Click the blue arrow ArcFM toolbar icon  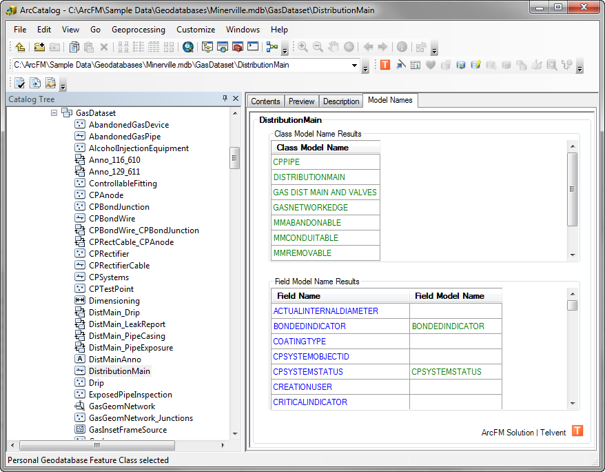tap(400, 64)
